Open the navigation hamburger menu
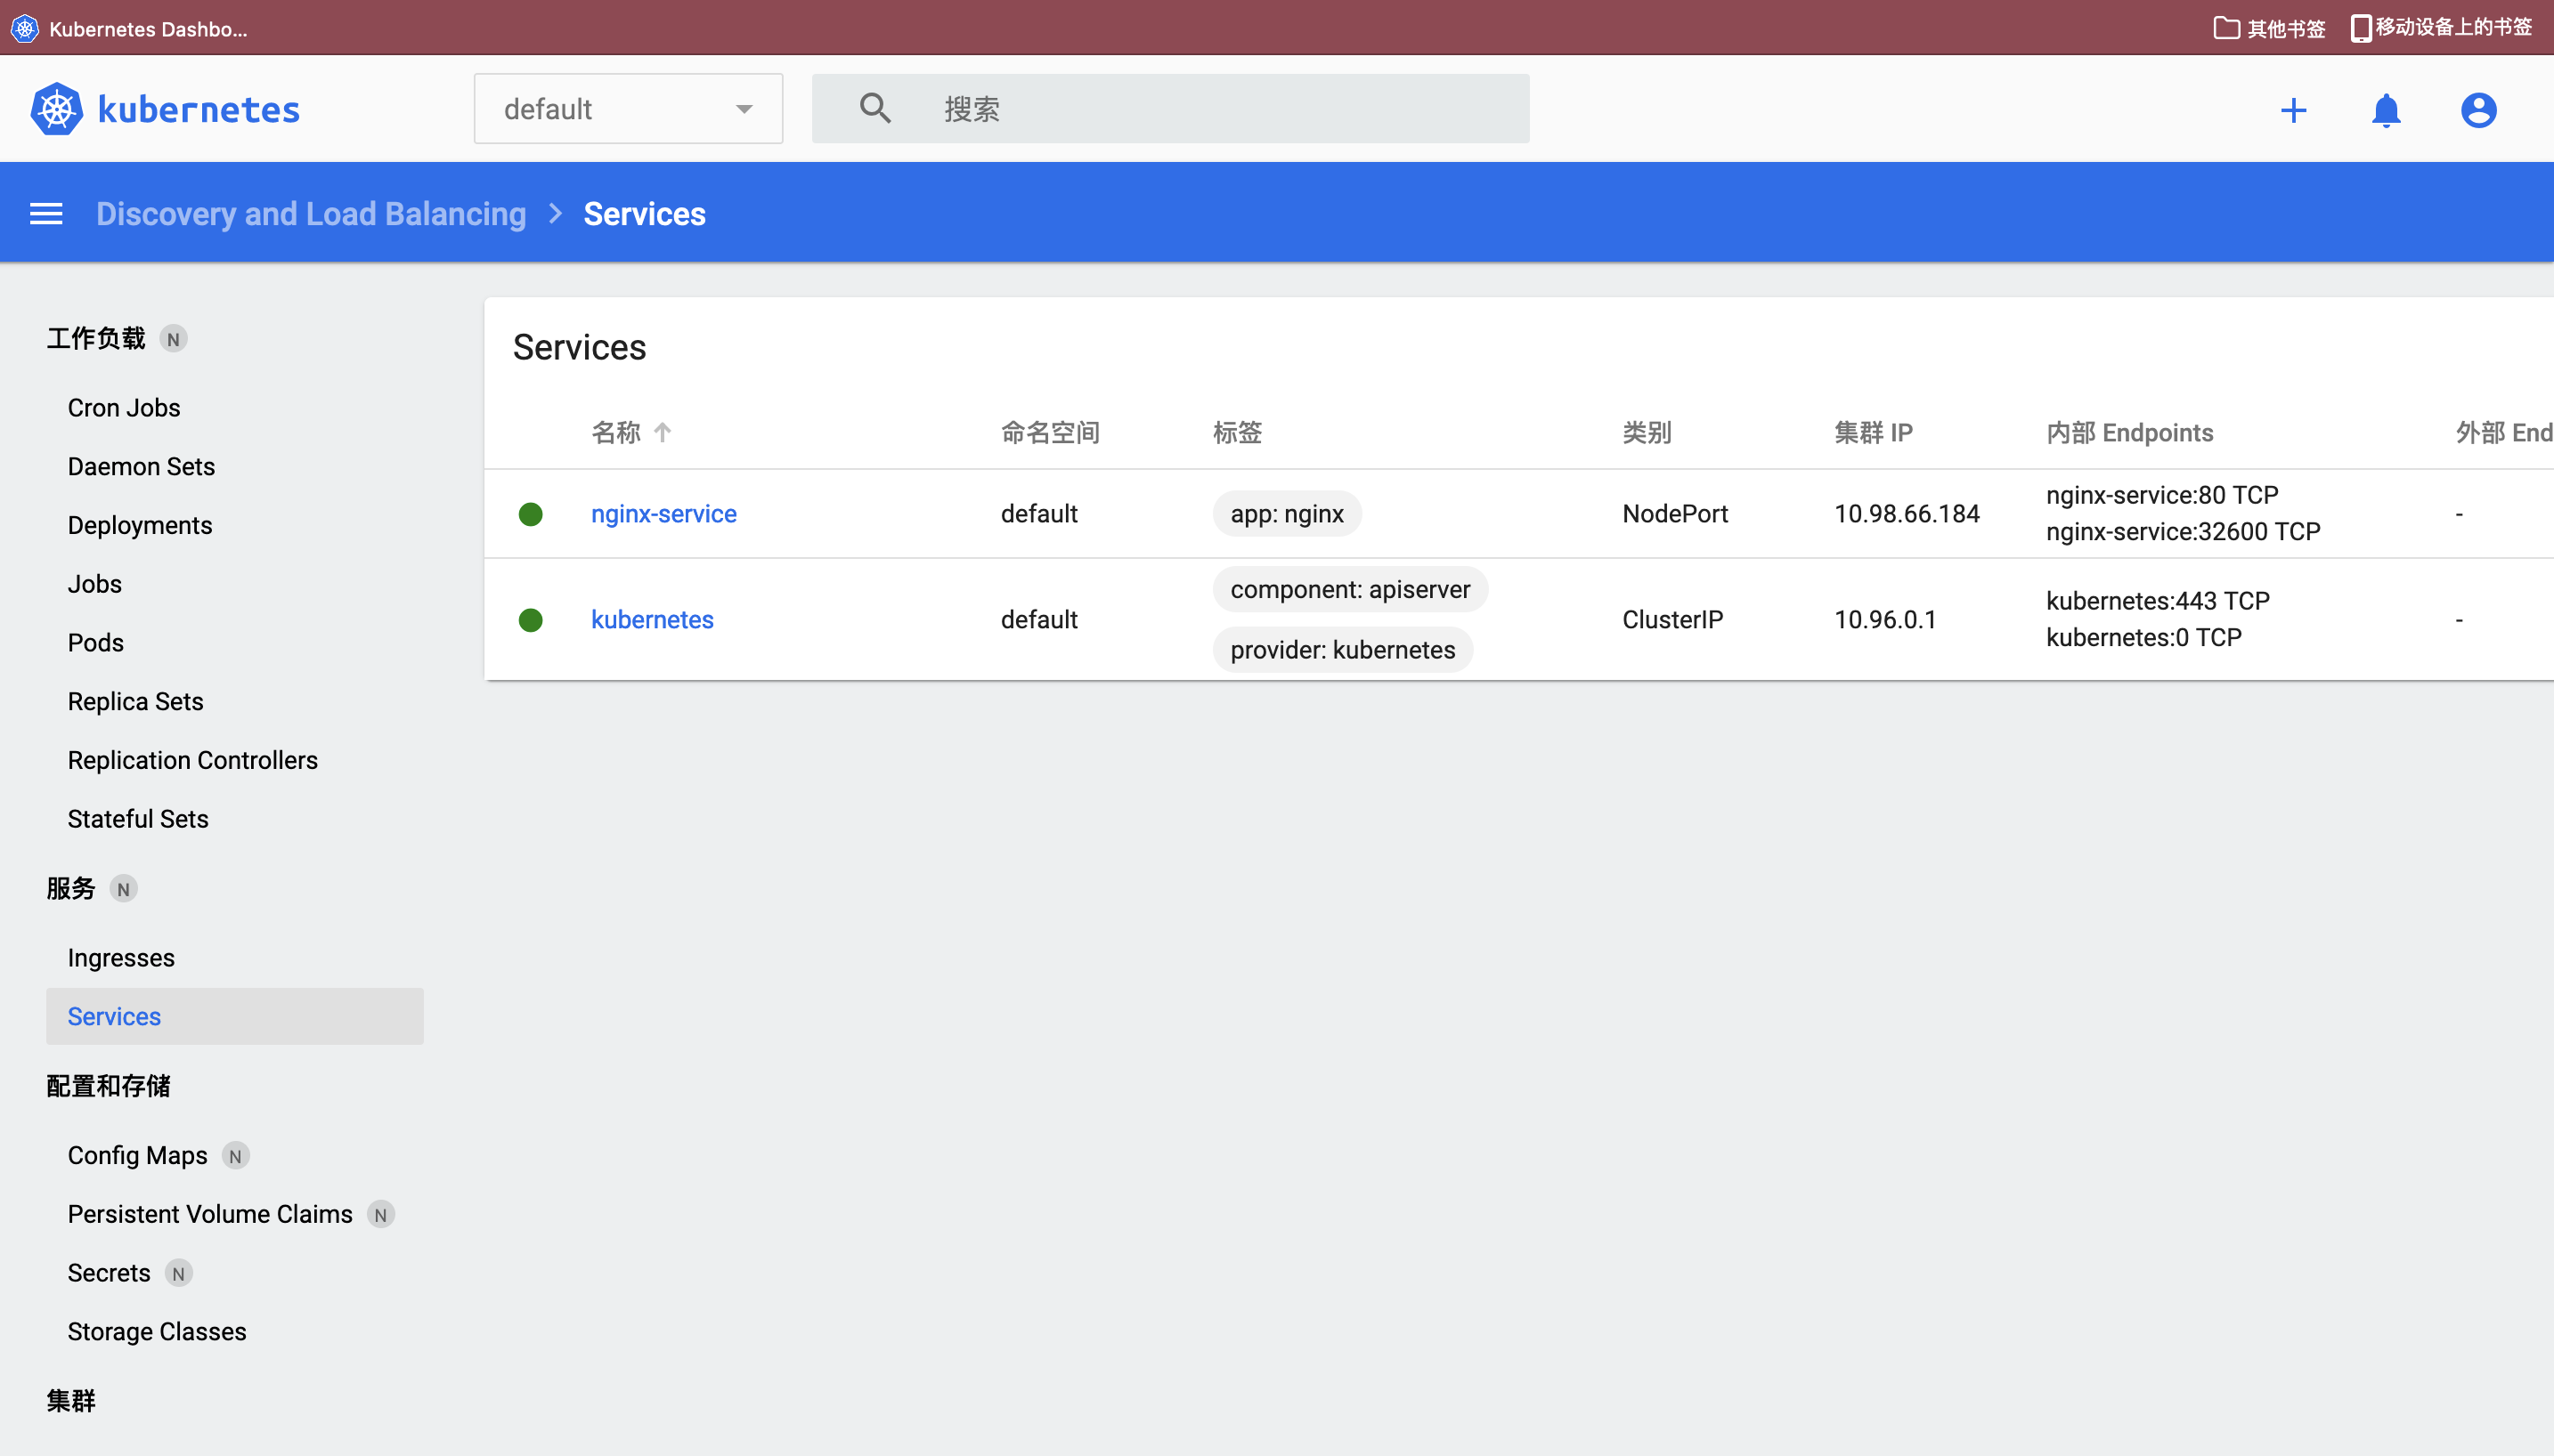Screen dimensions: 2554x1456 (x=47, y=213)
